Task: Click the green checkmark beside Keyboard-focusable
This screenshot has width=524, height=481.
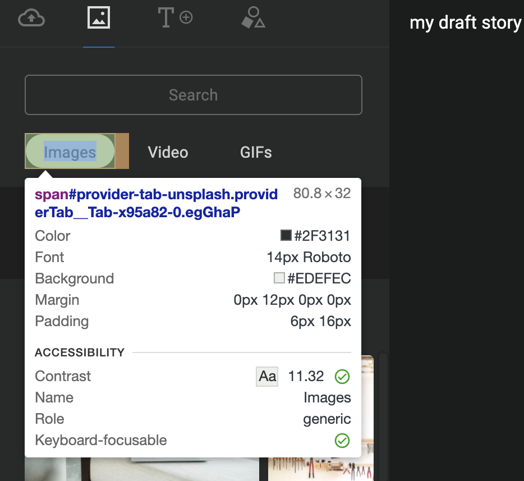Action: (x=342, y=441)
